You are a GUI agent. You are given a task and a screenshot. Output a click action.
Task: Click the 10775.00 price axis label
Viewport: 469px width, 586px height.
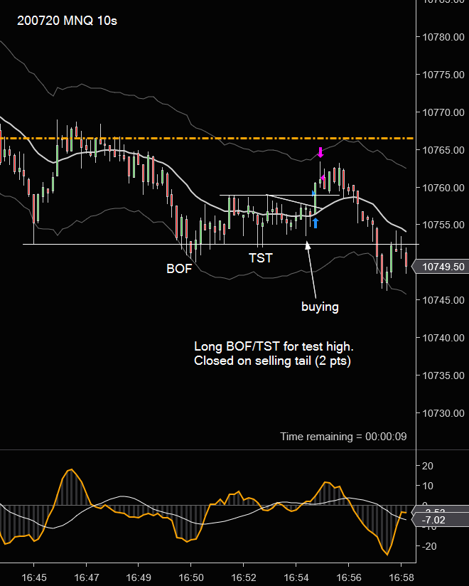pyautogui.click(x=443, y=75)
